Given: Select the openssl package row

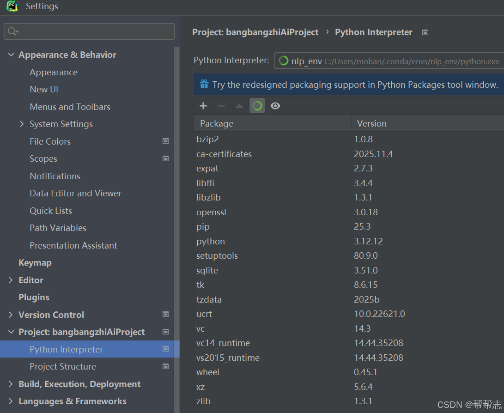Looking at the screenshot, I should tap(349, 212).
